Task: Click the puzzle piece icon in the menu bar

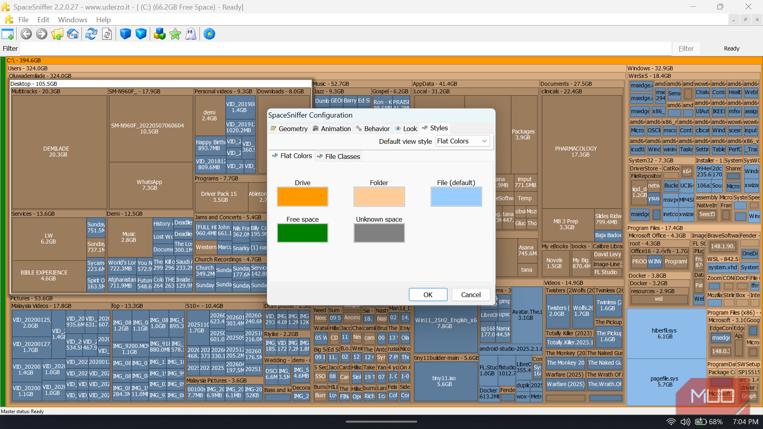Action: [x=9, y=19]
